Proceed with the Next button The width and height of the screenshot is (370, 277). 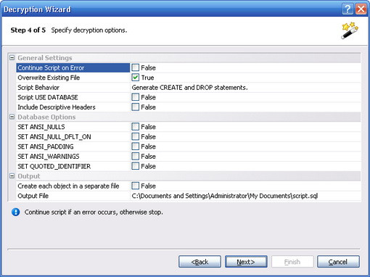(246, 262)
